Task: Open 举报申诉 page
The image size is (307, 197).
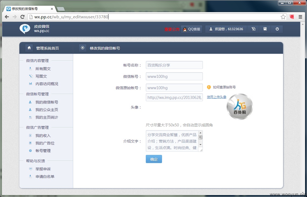Action: click(x=43, y=169)
